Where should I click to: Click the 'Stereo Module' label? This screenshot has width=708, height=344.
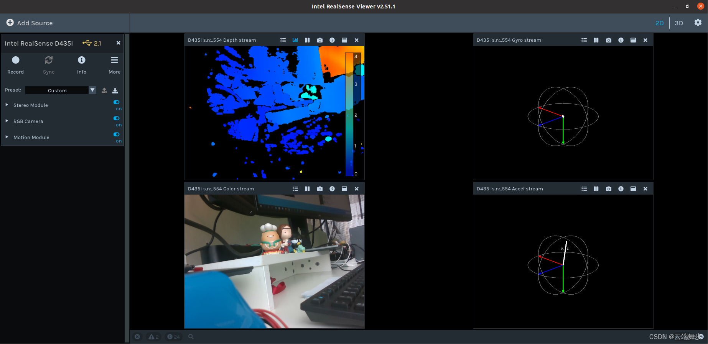point(31,105)
